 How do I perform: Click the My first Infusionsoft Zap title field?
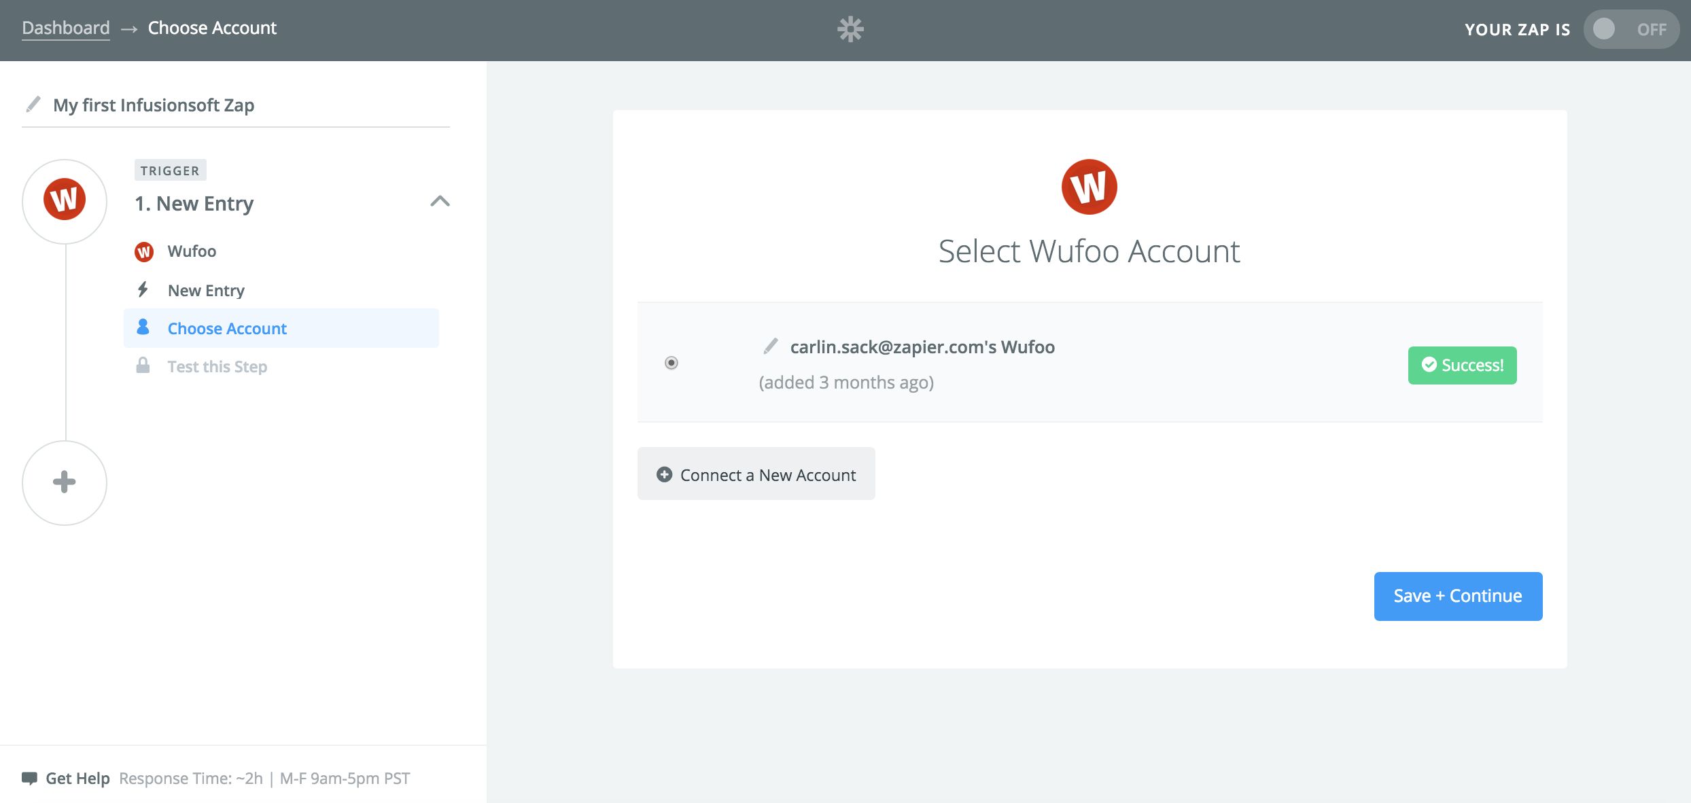pos(154,105)
